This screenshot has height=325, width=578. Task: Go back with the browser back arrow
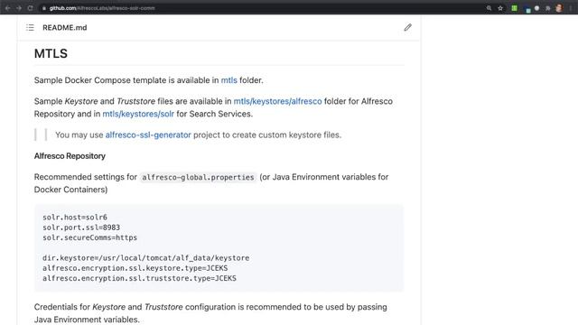pyautogui.click(x=7, y=8)
